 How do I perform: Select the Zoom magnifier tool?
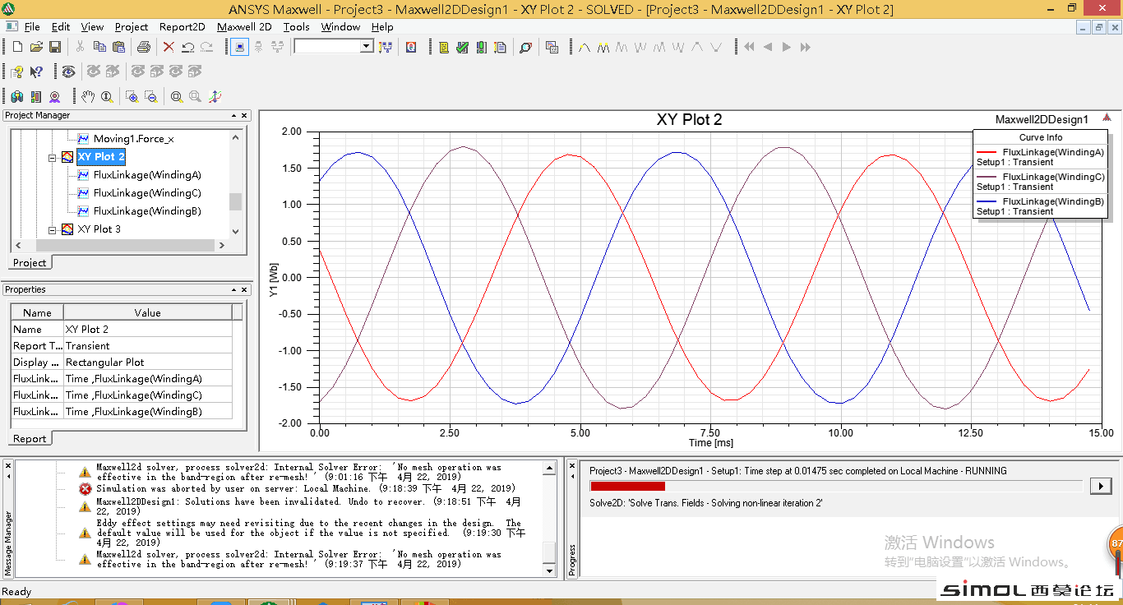coord(107,96)
